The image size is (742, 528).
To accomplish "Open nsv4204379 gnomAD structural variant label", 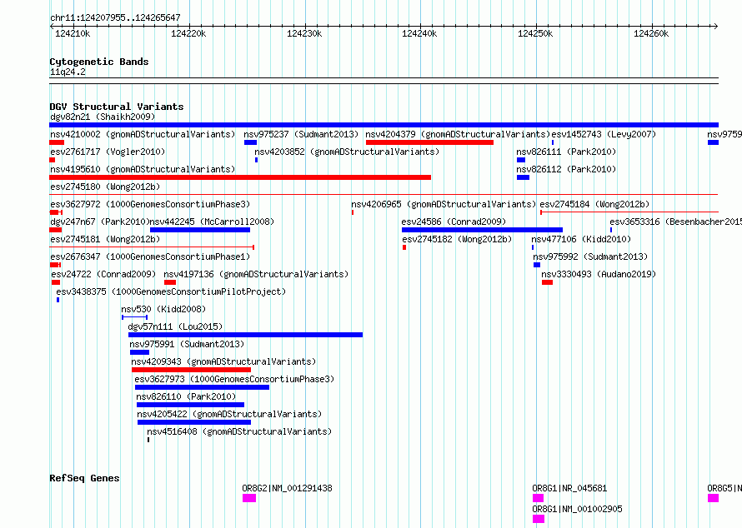I will point(458,134).
